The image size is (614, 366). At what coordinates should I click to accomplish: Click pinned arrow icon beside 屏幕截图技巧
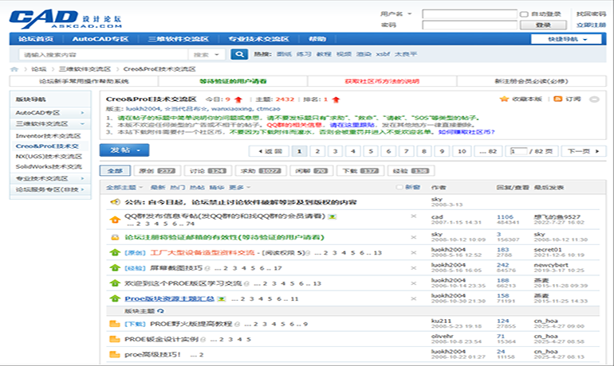click(x=115, y=268)
